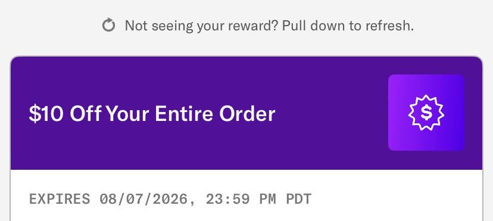Click the expiration line on the reward card
Viewport: 493px width, 221px height.
pyautogui.click(x=170, y=199)
